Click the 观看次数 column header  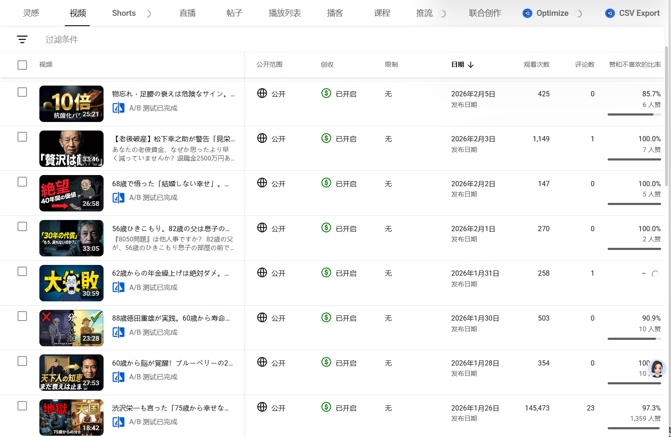pyautogui.click(x=536, y=65)
